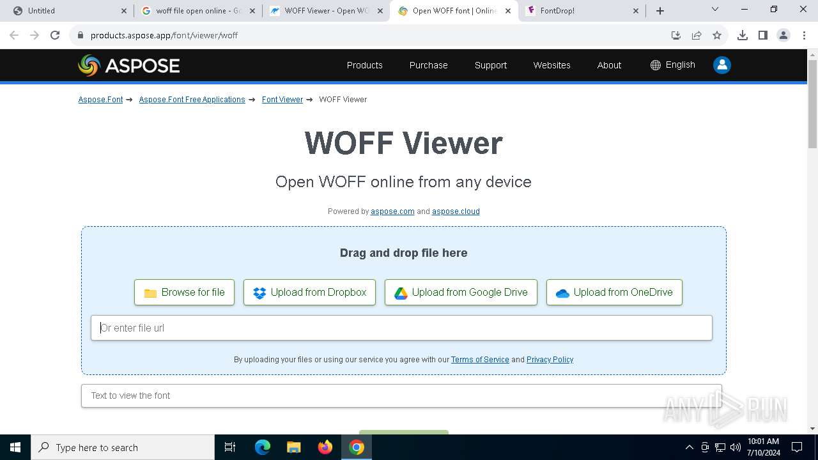Toggle the Chrome side panel icon
The image size is (818, 460).
point(763,35)
